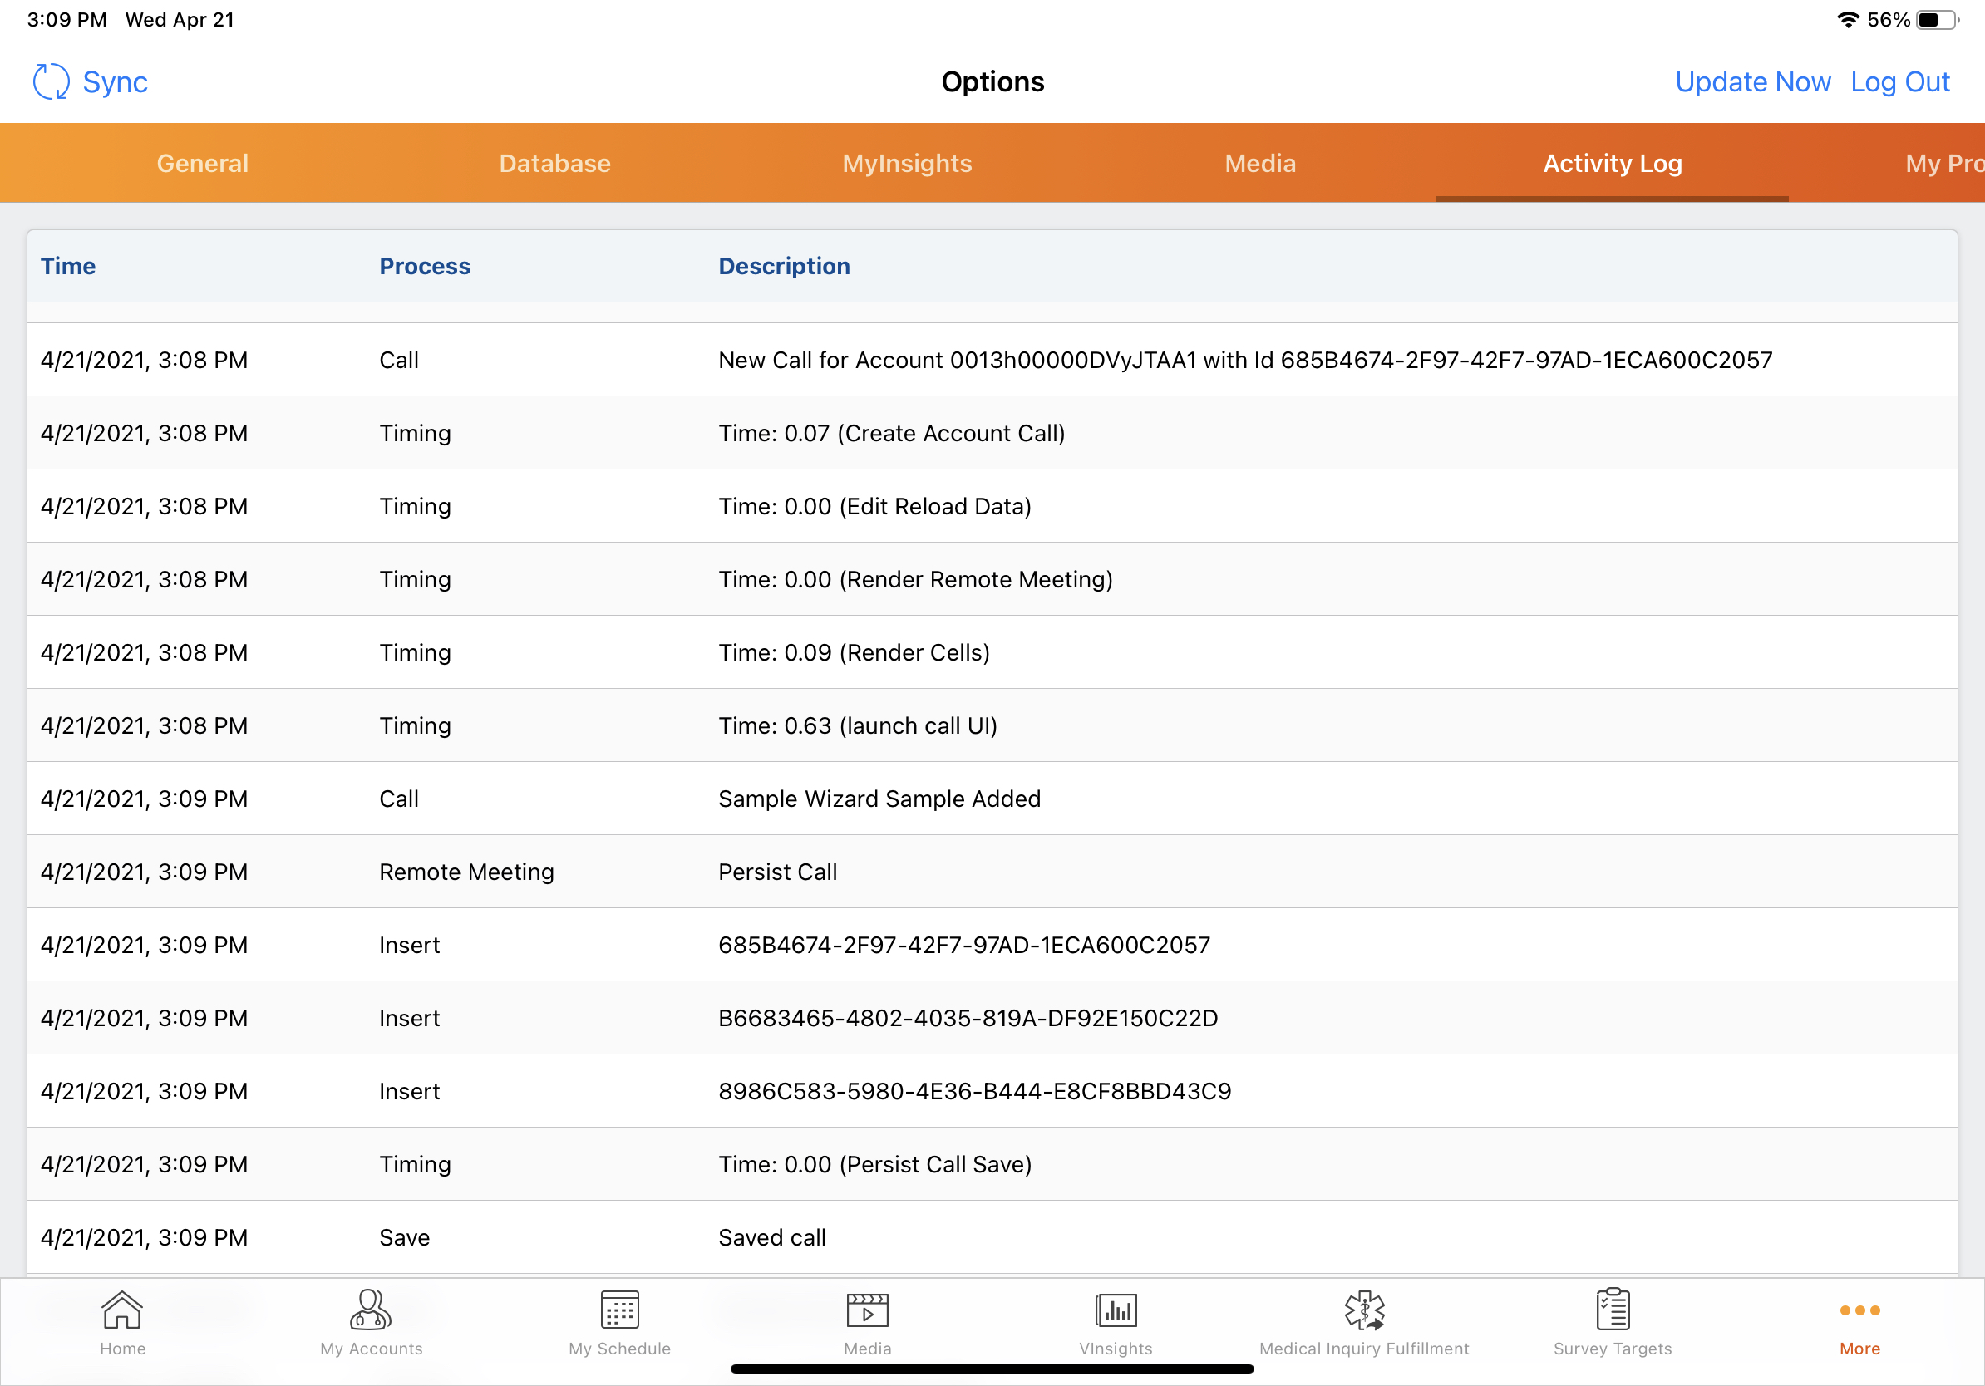Click the Time column header
The width and height of the screenshot is (1985, 1386).
click(68, 266)
